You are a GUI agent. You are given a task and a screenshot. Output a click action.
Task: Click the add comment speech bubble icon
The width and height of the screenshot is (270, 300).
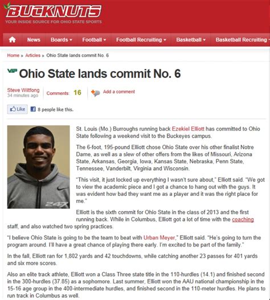[95, 93]
